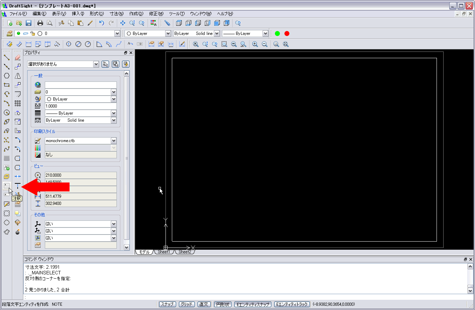
Task: Click the lightning Properties selection toggle button
Action: point(126,64)
